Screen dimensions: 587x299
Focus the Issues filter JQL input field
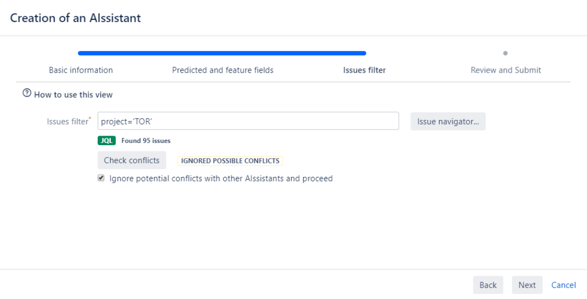click(248, 122)
